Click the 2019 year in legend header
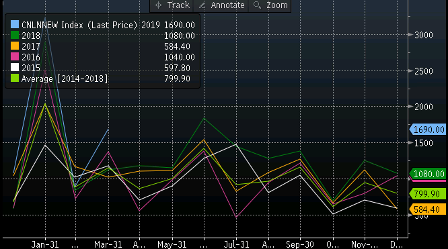Screen dimensions: 448x249 tap(151, 25)
